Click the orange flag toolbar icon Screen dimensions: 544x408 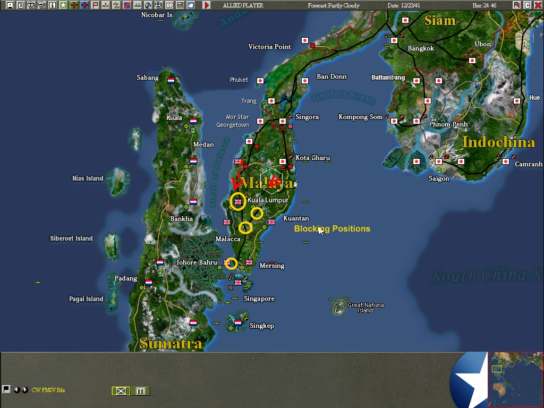point(95,5)
